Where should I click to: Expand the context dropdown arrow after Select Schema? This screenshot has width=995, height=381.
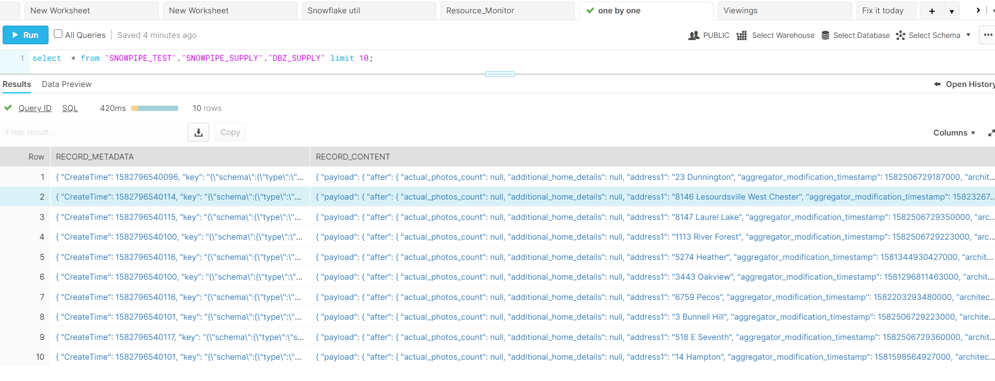coord(968,35)
